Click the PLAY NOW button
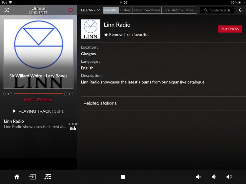Image resolution: width=246 pixels, height=184 pixels. click(x=230, y=29)
